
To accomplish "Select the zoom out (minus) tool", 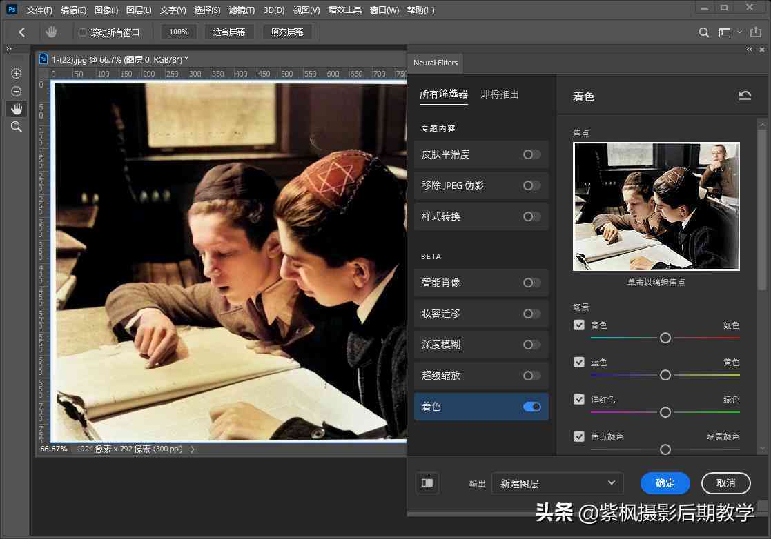I will tap(17, 91).
